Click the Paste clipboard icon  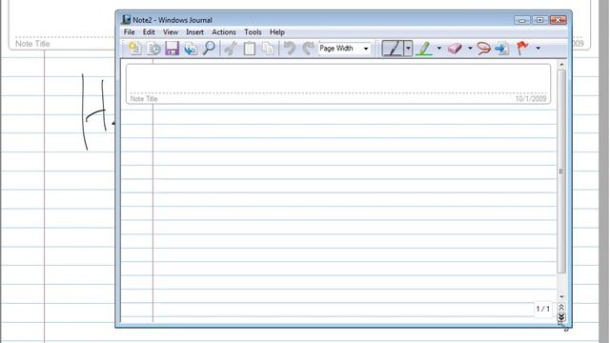250,49
